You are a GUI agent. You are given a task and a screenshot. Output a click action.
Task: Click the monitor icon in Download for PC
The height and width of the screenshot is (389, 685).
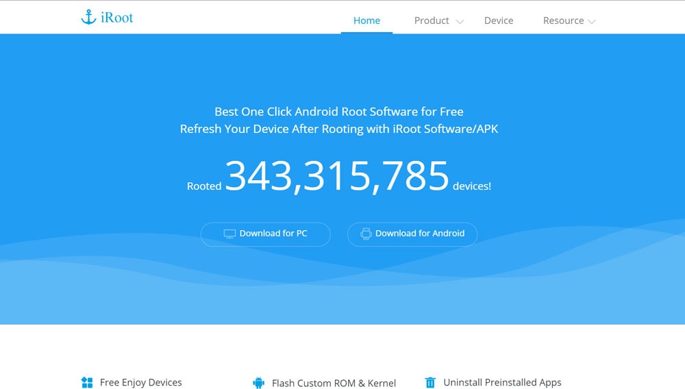[x=229, y=234]
